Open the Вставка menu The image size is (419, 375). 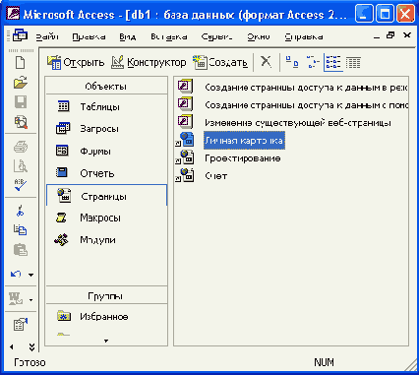[x=168, y=36]
